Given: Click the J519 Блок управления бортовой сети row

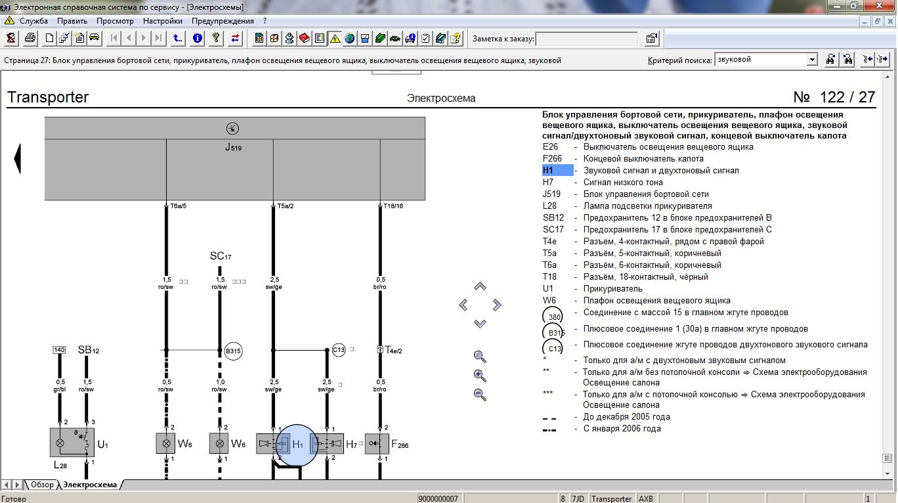Looking at the screenshot, I should [x=626, y=194].
